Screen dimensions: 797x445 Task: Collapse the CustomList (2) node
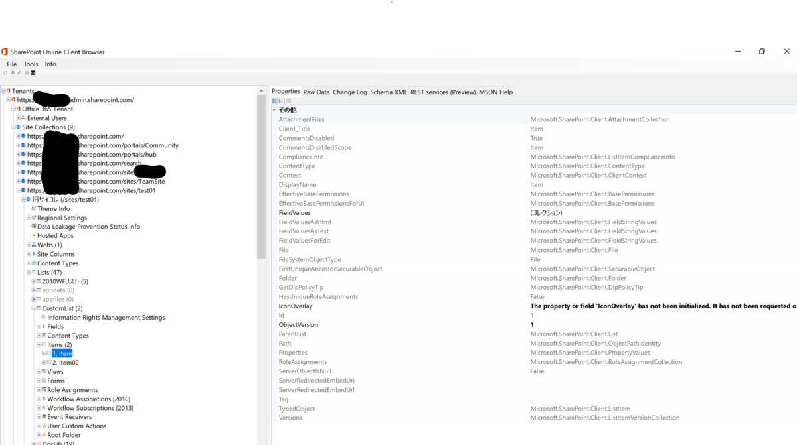(34, 308)
